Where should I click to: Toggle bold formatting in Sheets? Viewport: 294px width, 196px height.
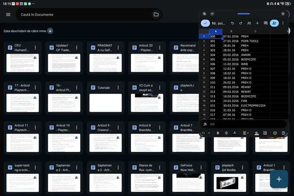point(218,133)
